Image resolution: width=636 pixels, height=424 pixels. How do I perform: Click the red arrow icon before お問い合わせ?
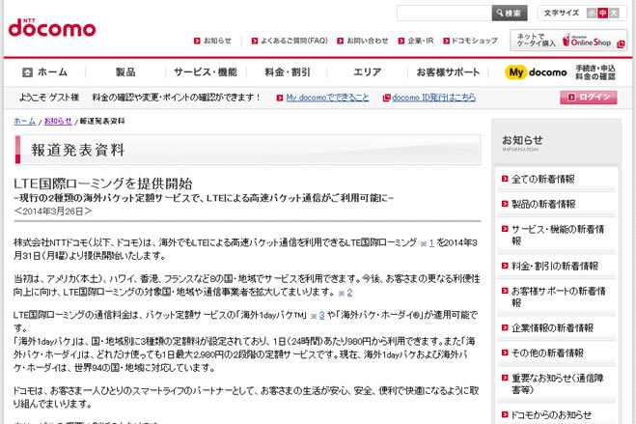[341, 41]
